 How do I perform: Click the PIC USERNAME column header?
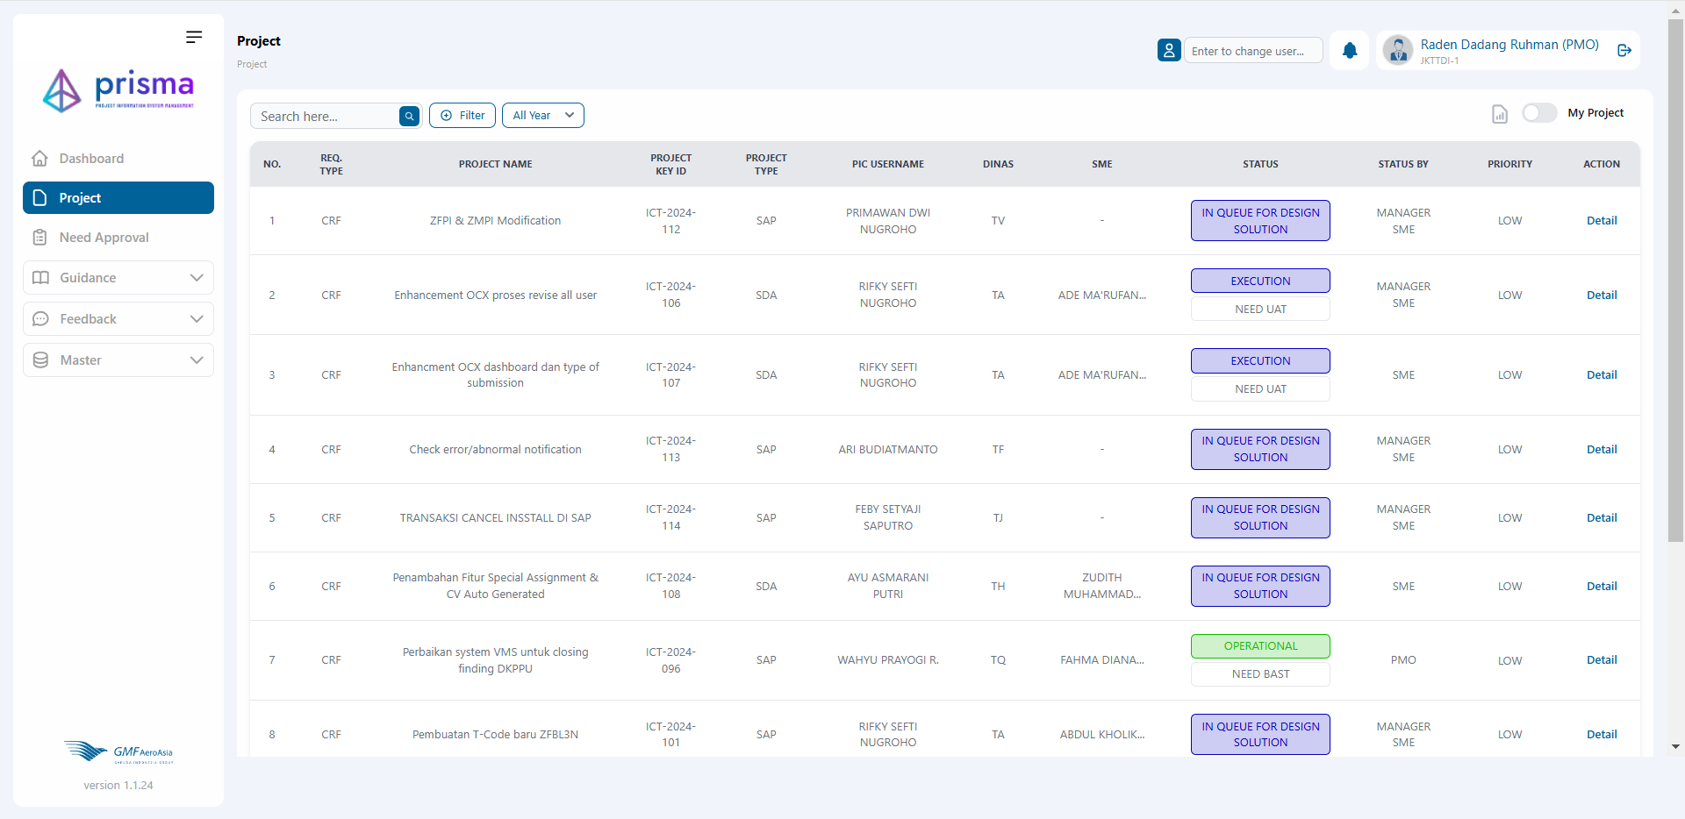(x=888, y=164)
